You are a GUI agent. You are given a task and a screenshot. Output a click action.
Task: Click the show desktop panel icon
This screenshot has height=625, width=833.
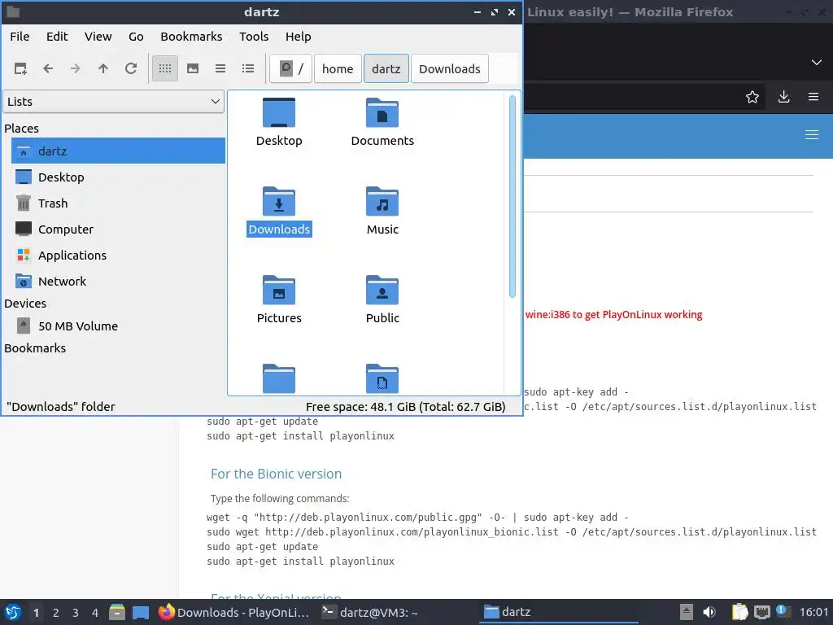coord(141,612)
